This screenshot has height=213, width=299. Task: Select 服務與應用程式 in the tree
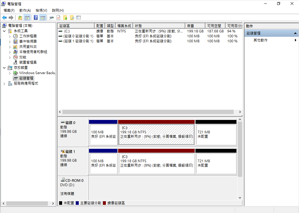click(26, 83)
